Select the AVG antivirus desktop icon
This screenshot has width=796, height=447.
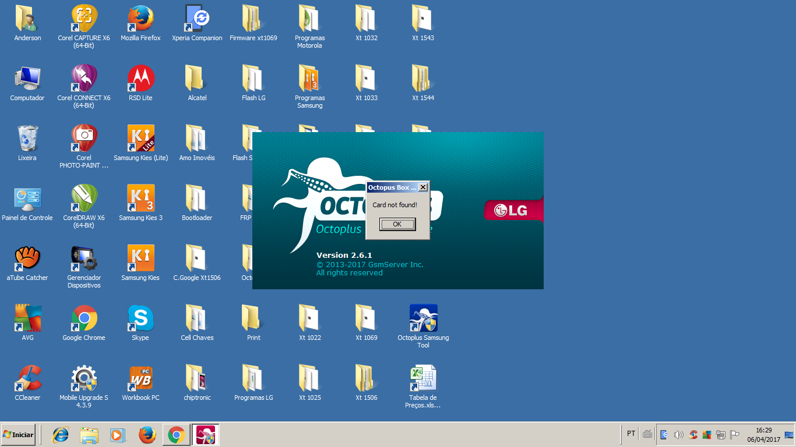tap(27, 323)
